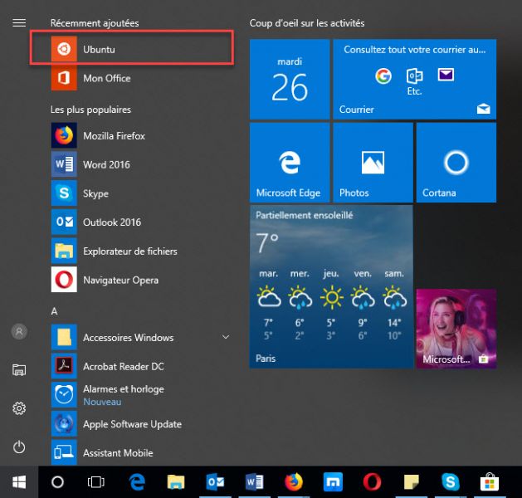
Task: Open Skype in most popular list
Action: (141, 193)
